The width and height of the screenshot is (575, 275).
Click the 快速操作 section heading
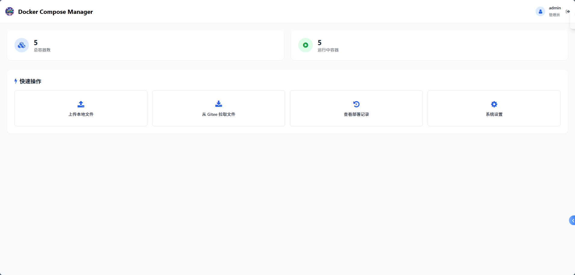(x=30, y=81)
